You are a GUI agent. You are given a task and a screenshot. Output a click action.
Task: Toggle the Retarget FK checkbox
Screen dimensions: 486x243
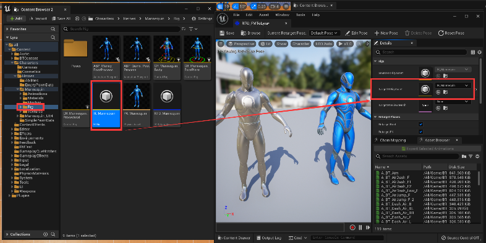pyautogui.click(x=420, y=132)
